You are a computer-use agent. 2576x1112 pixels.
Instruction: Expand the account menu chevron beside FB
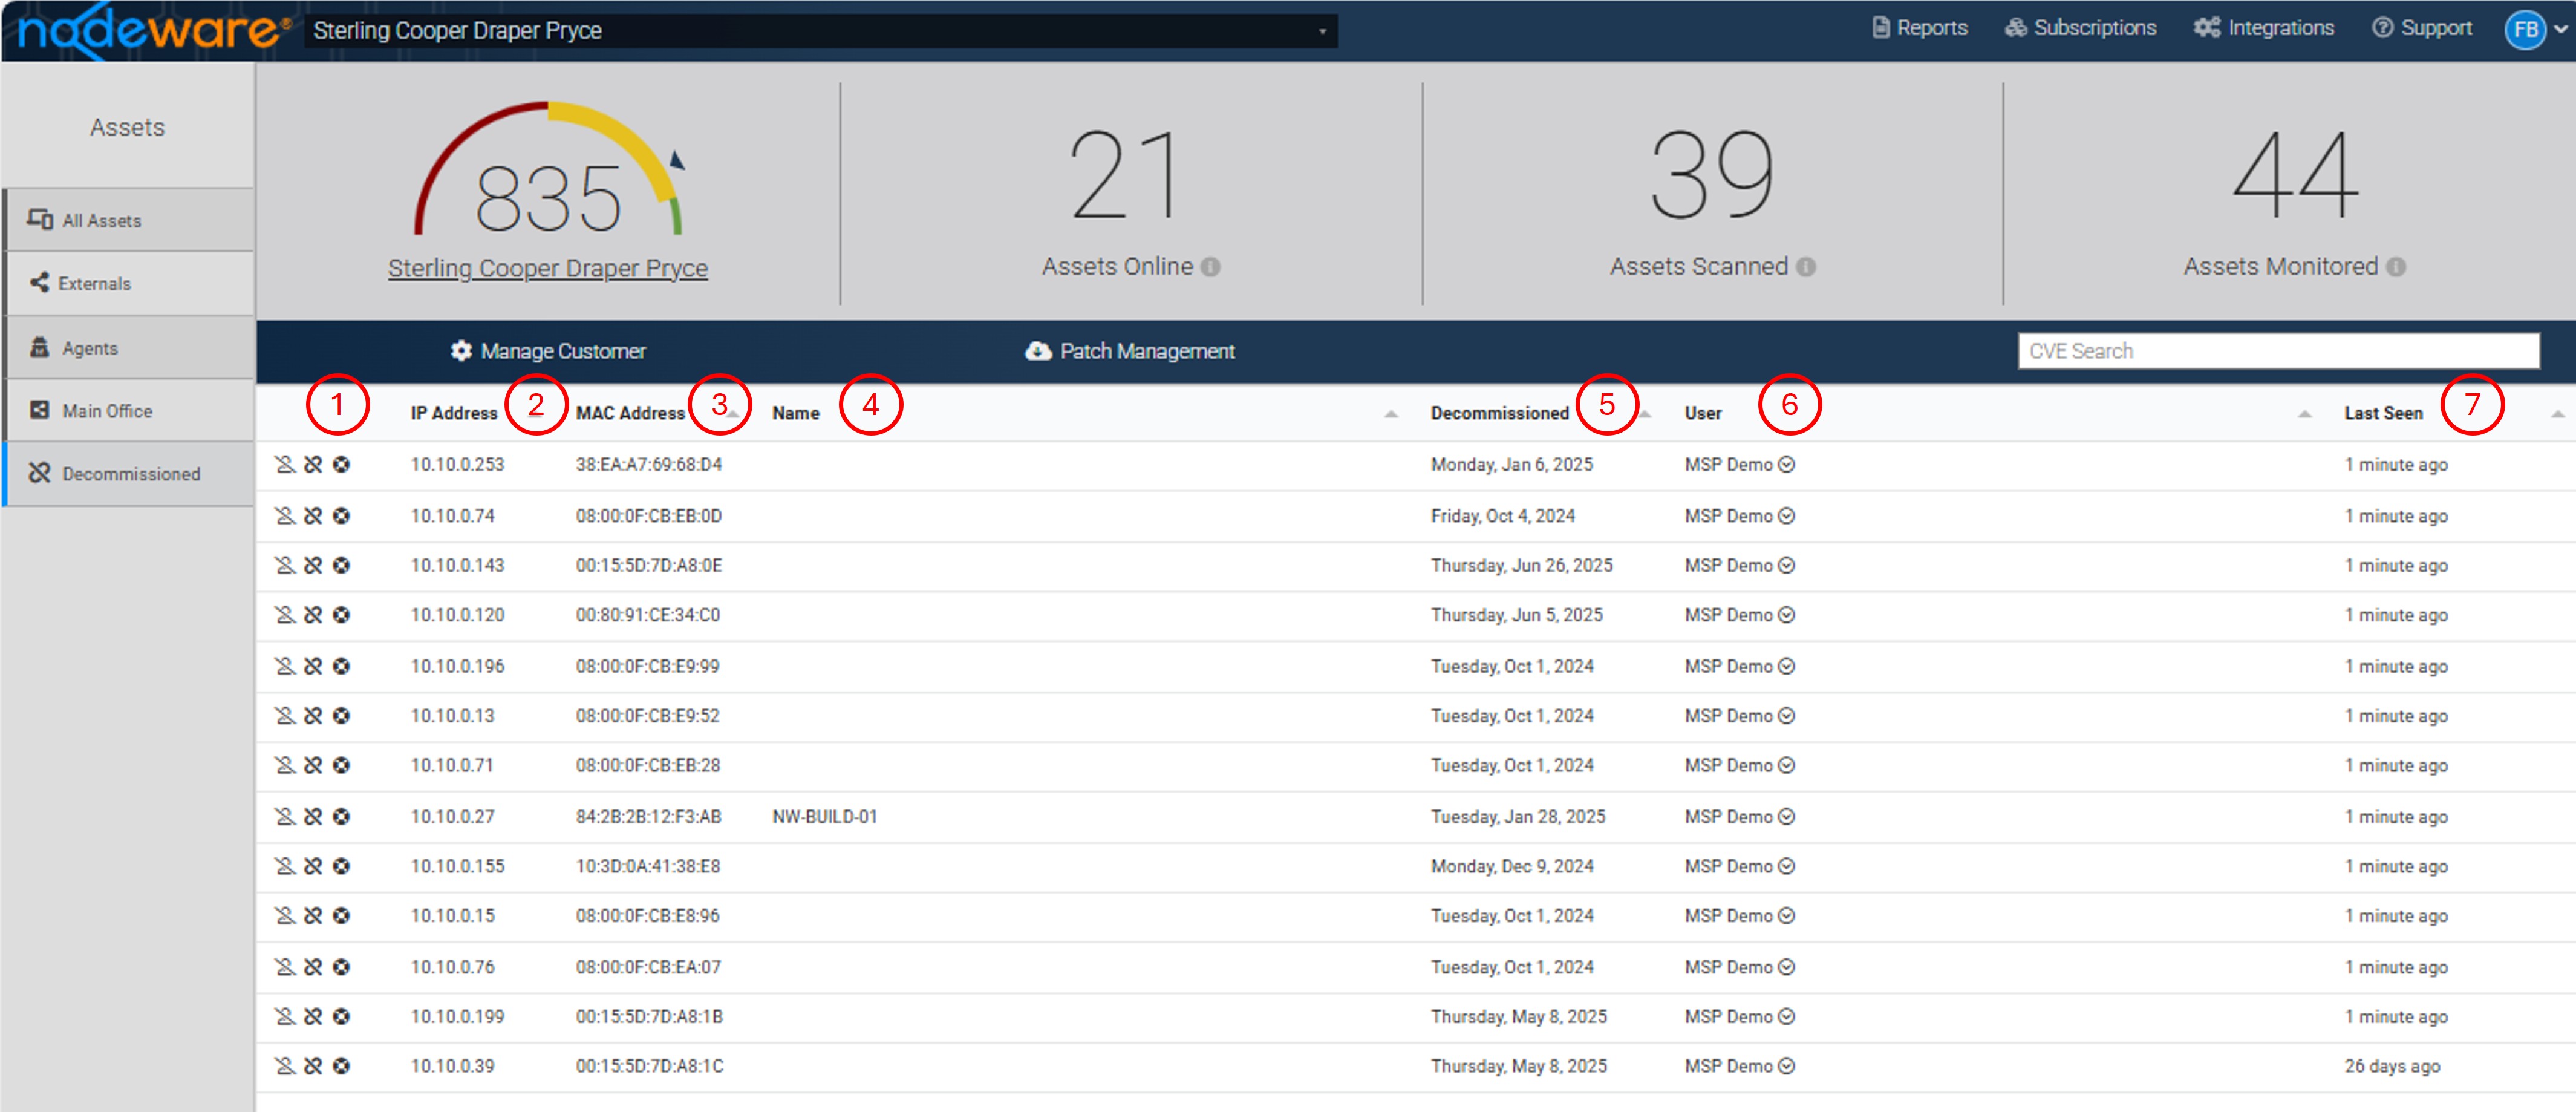click(2560, 30)
